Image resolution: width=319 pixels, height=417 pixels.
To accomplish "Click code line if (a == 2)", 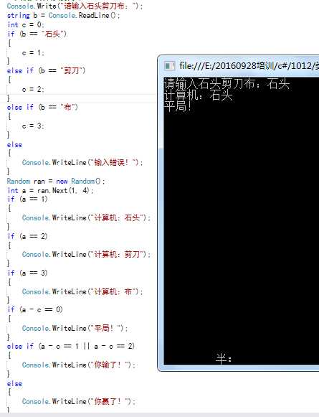I will point(27,236).
